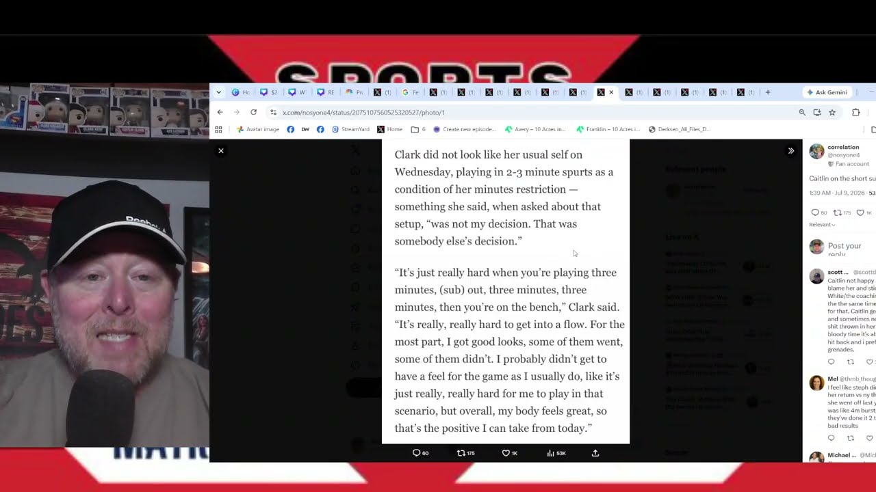Open the 'Avery – 10 Acres in...' bookmark
876x492 pixels.
coord(535,129)
